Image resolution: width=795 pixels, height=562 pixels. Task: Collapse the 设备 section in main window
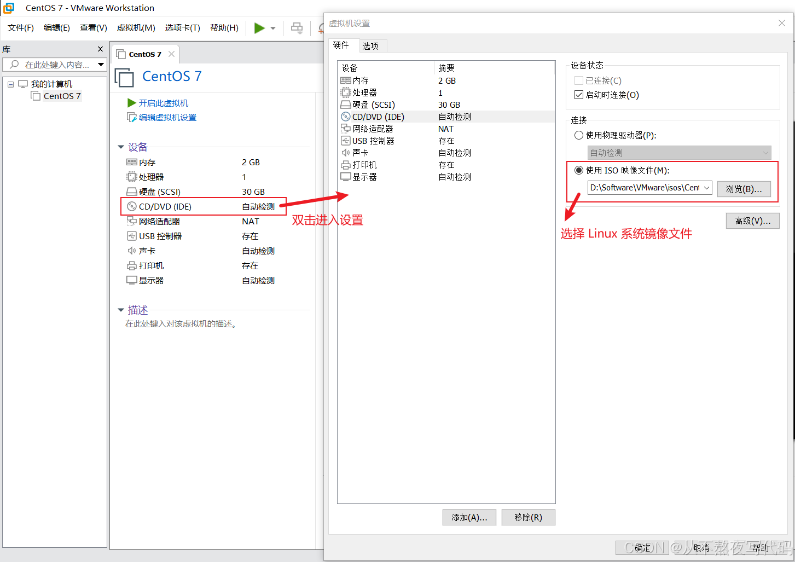click(121, 147)
